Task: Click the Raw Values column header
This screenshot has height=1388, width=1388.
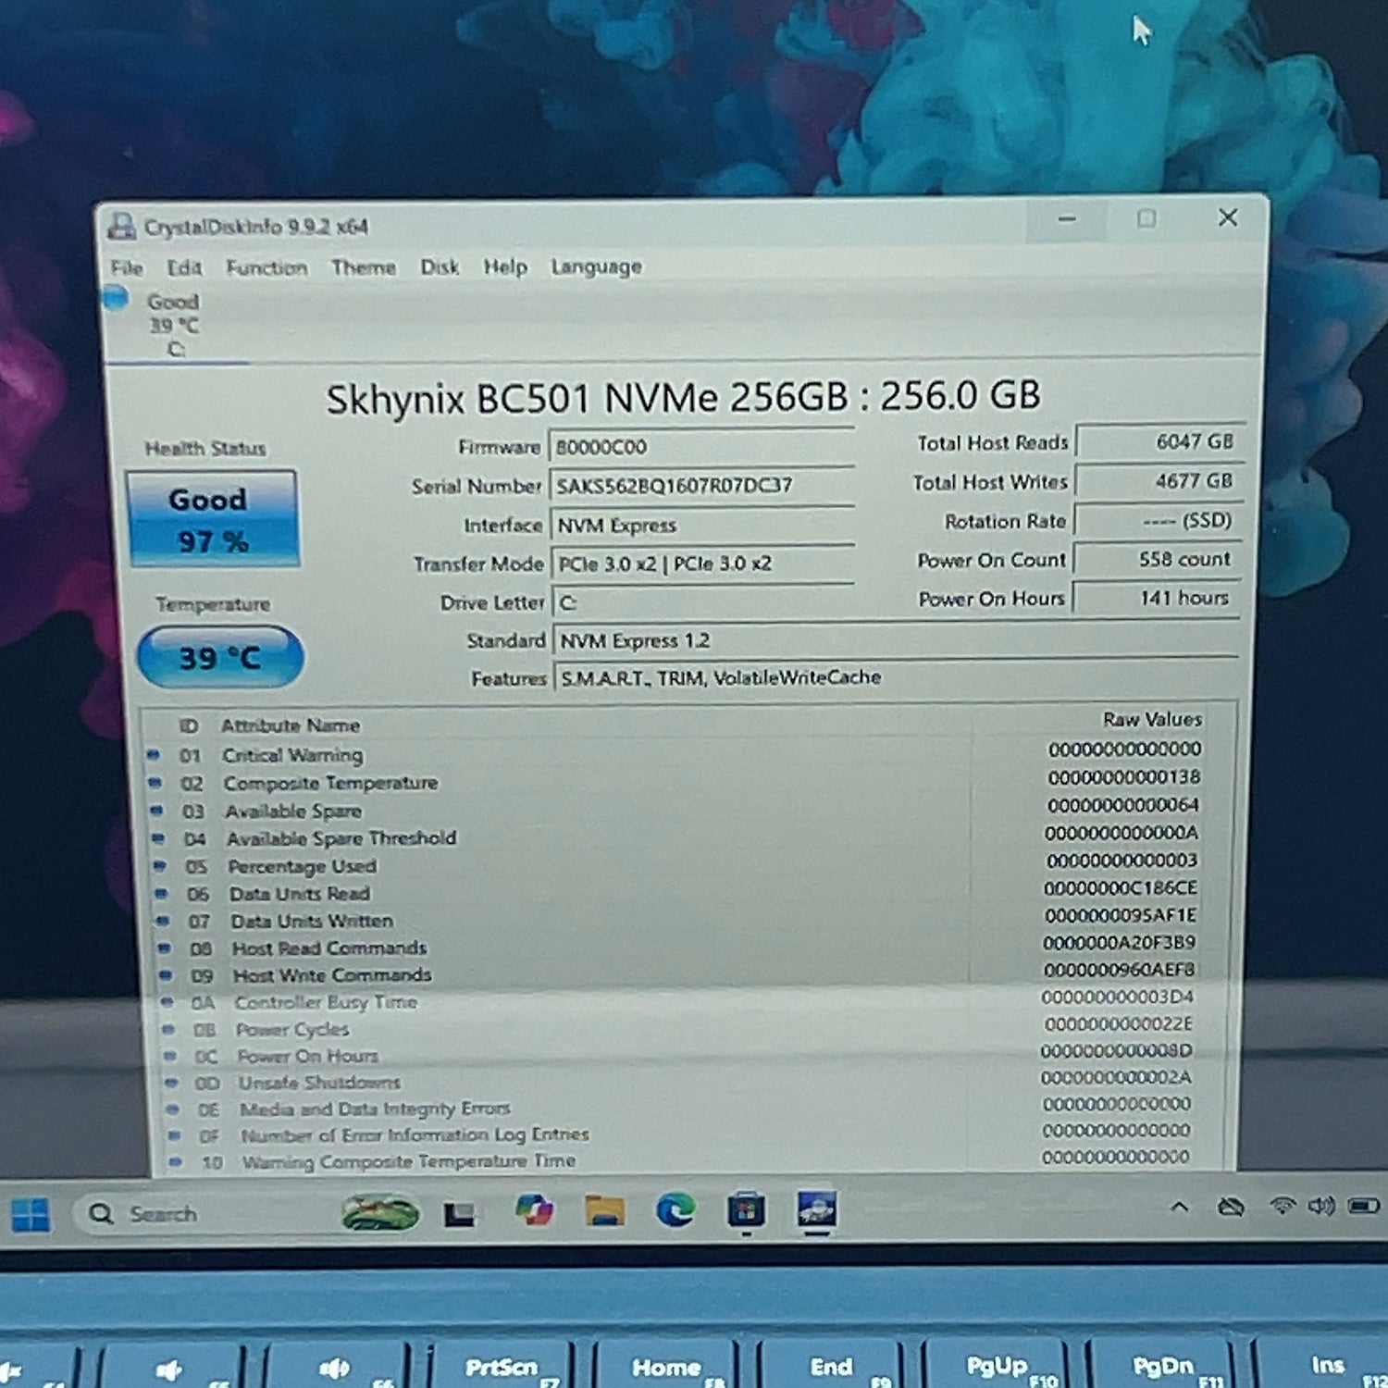Action: coord(1152,719)
